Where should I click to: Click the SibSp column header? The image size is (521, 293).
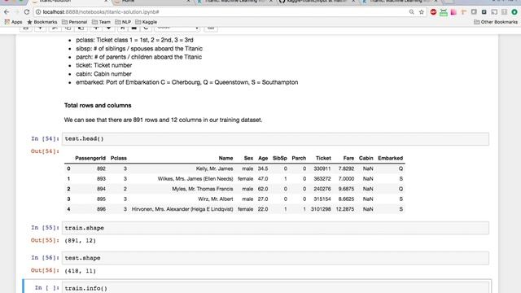280,158
